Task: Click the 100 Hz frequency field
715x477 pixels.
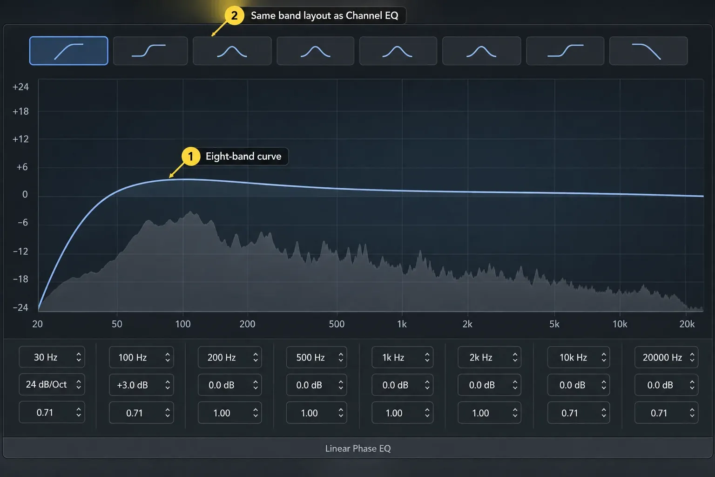Action: 141,357
